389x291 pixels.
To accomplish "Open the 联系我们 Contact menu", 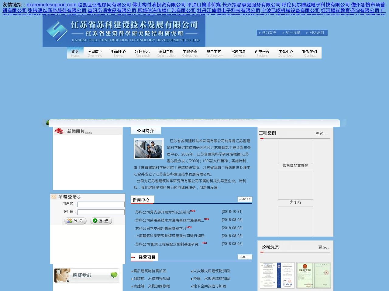I will click(x=310, y=53).
